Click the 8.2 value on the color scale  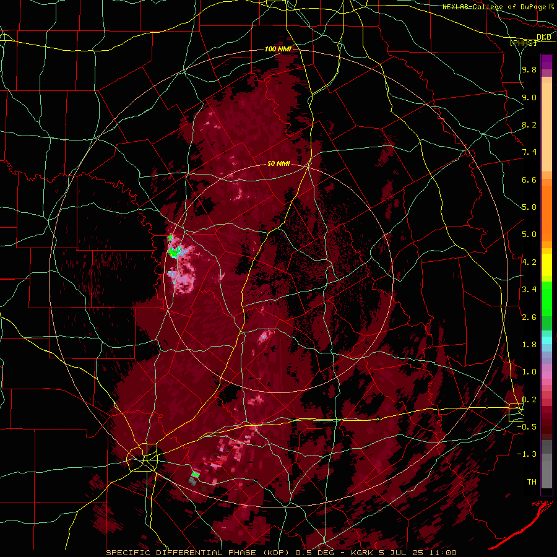pyautogui.click(x=529, y=125)
